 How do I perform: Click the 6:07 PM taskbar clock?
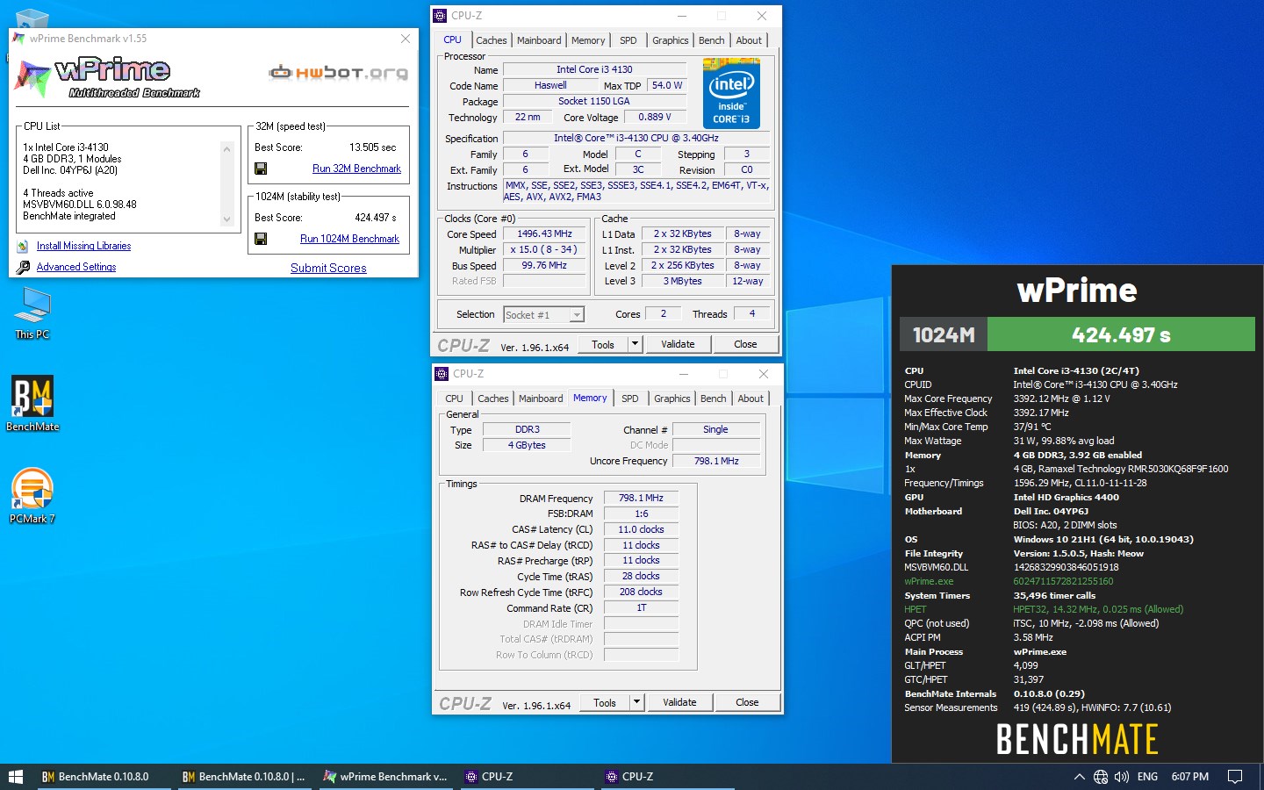coord(1189,777)
